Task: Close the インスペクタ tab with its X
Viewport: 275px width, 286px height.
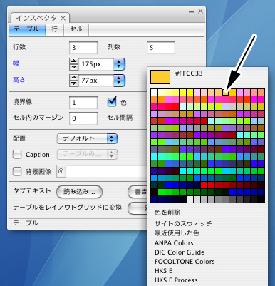Action: 63,18
